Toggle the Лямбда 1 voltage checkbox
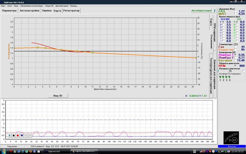 pos(235,55)
